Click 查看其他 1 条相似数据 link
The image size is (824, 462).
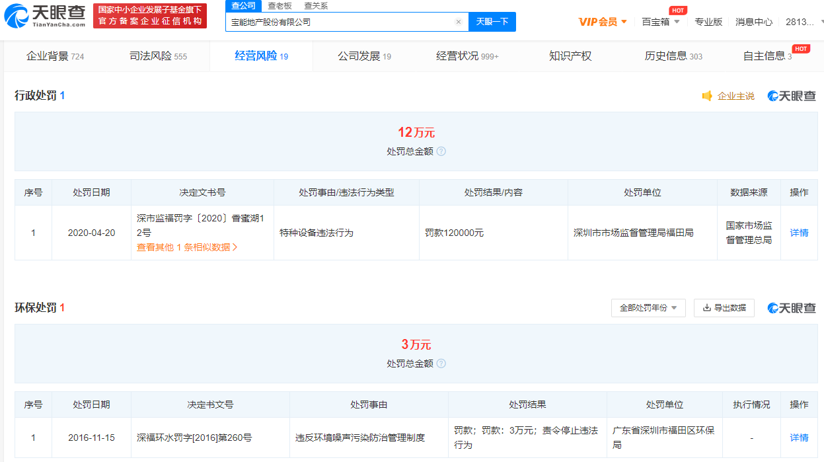click(x=187, y=247)
